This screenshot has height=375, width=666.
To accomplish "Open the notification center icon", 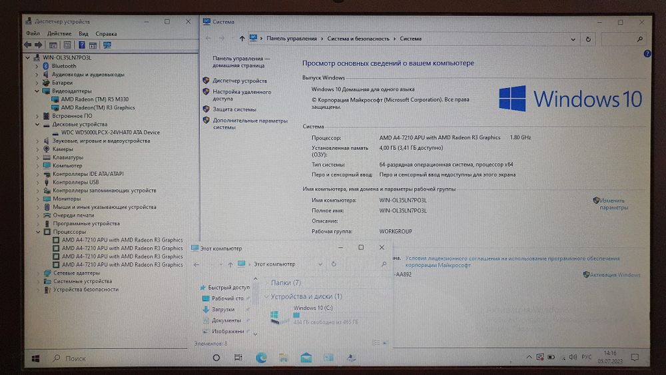I will [x=635, y=358].
